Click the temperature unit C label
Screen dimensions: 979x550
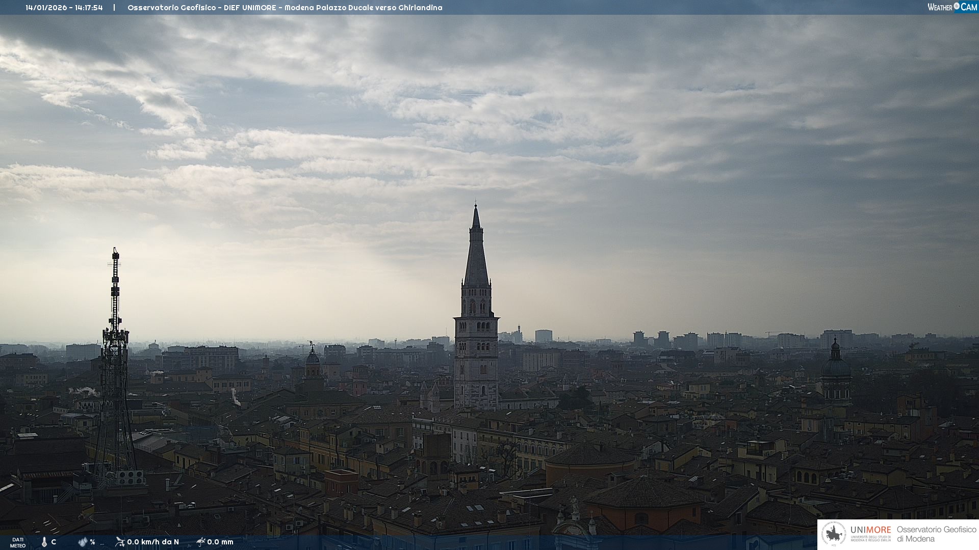point(54,542)
